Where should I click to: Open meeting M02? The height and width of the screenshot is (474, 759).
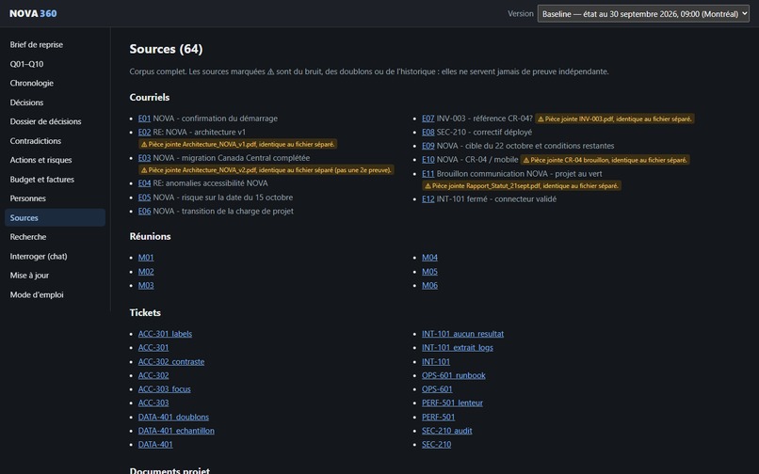pos(146,272)
